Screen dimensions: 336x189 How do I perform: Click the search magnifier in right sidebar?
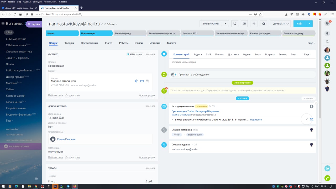pos(327,42)
